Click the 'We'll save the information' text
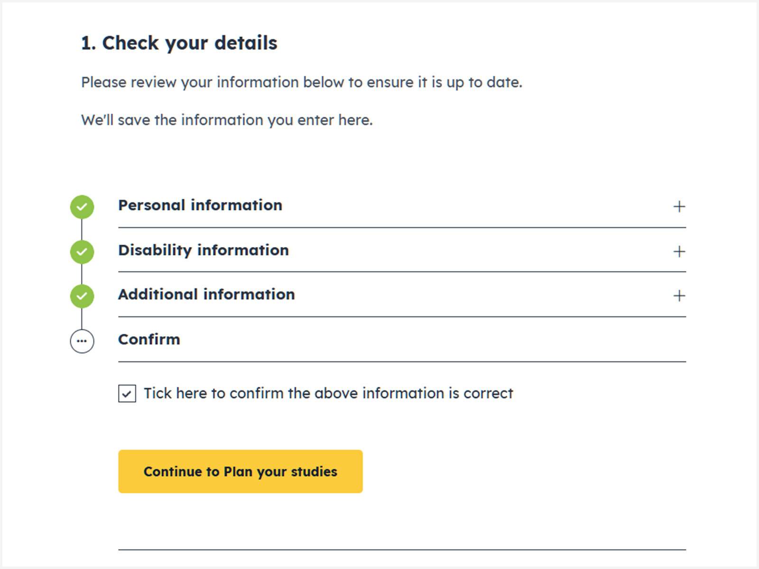This screenshot has height=569, width=759. (x=227, y=120)
